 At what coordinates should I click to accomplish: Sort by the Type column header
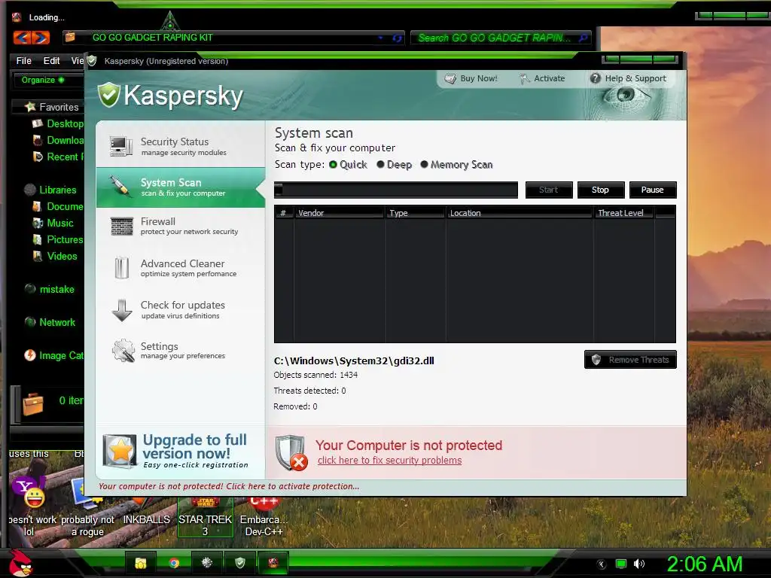click(415, 213)
